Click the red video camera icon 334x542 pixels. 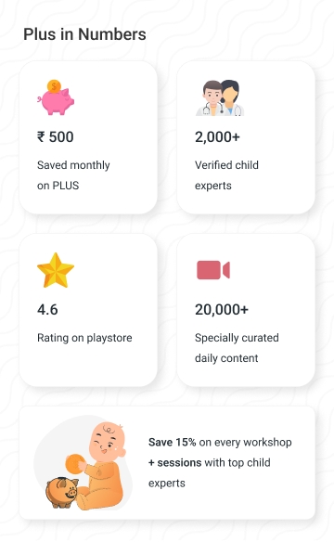[213, 270]
